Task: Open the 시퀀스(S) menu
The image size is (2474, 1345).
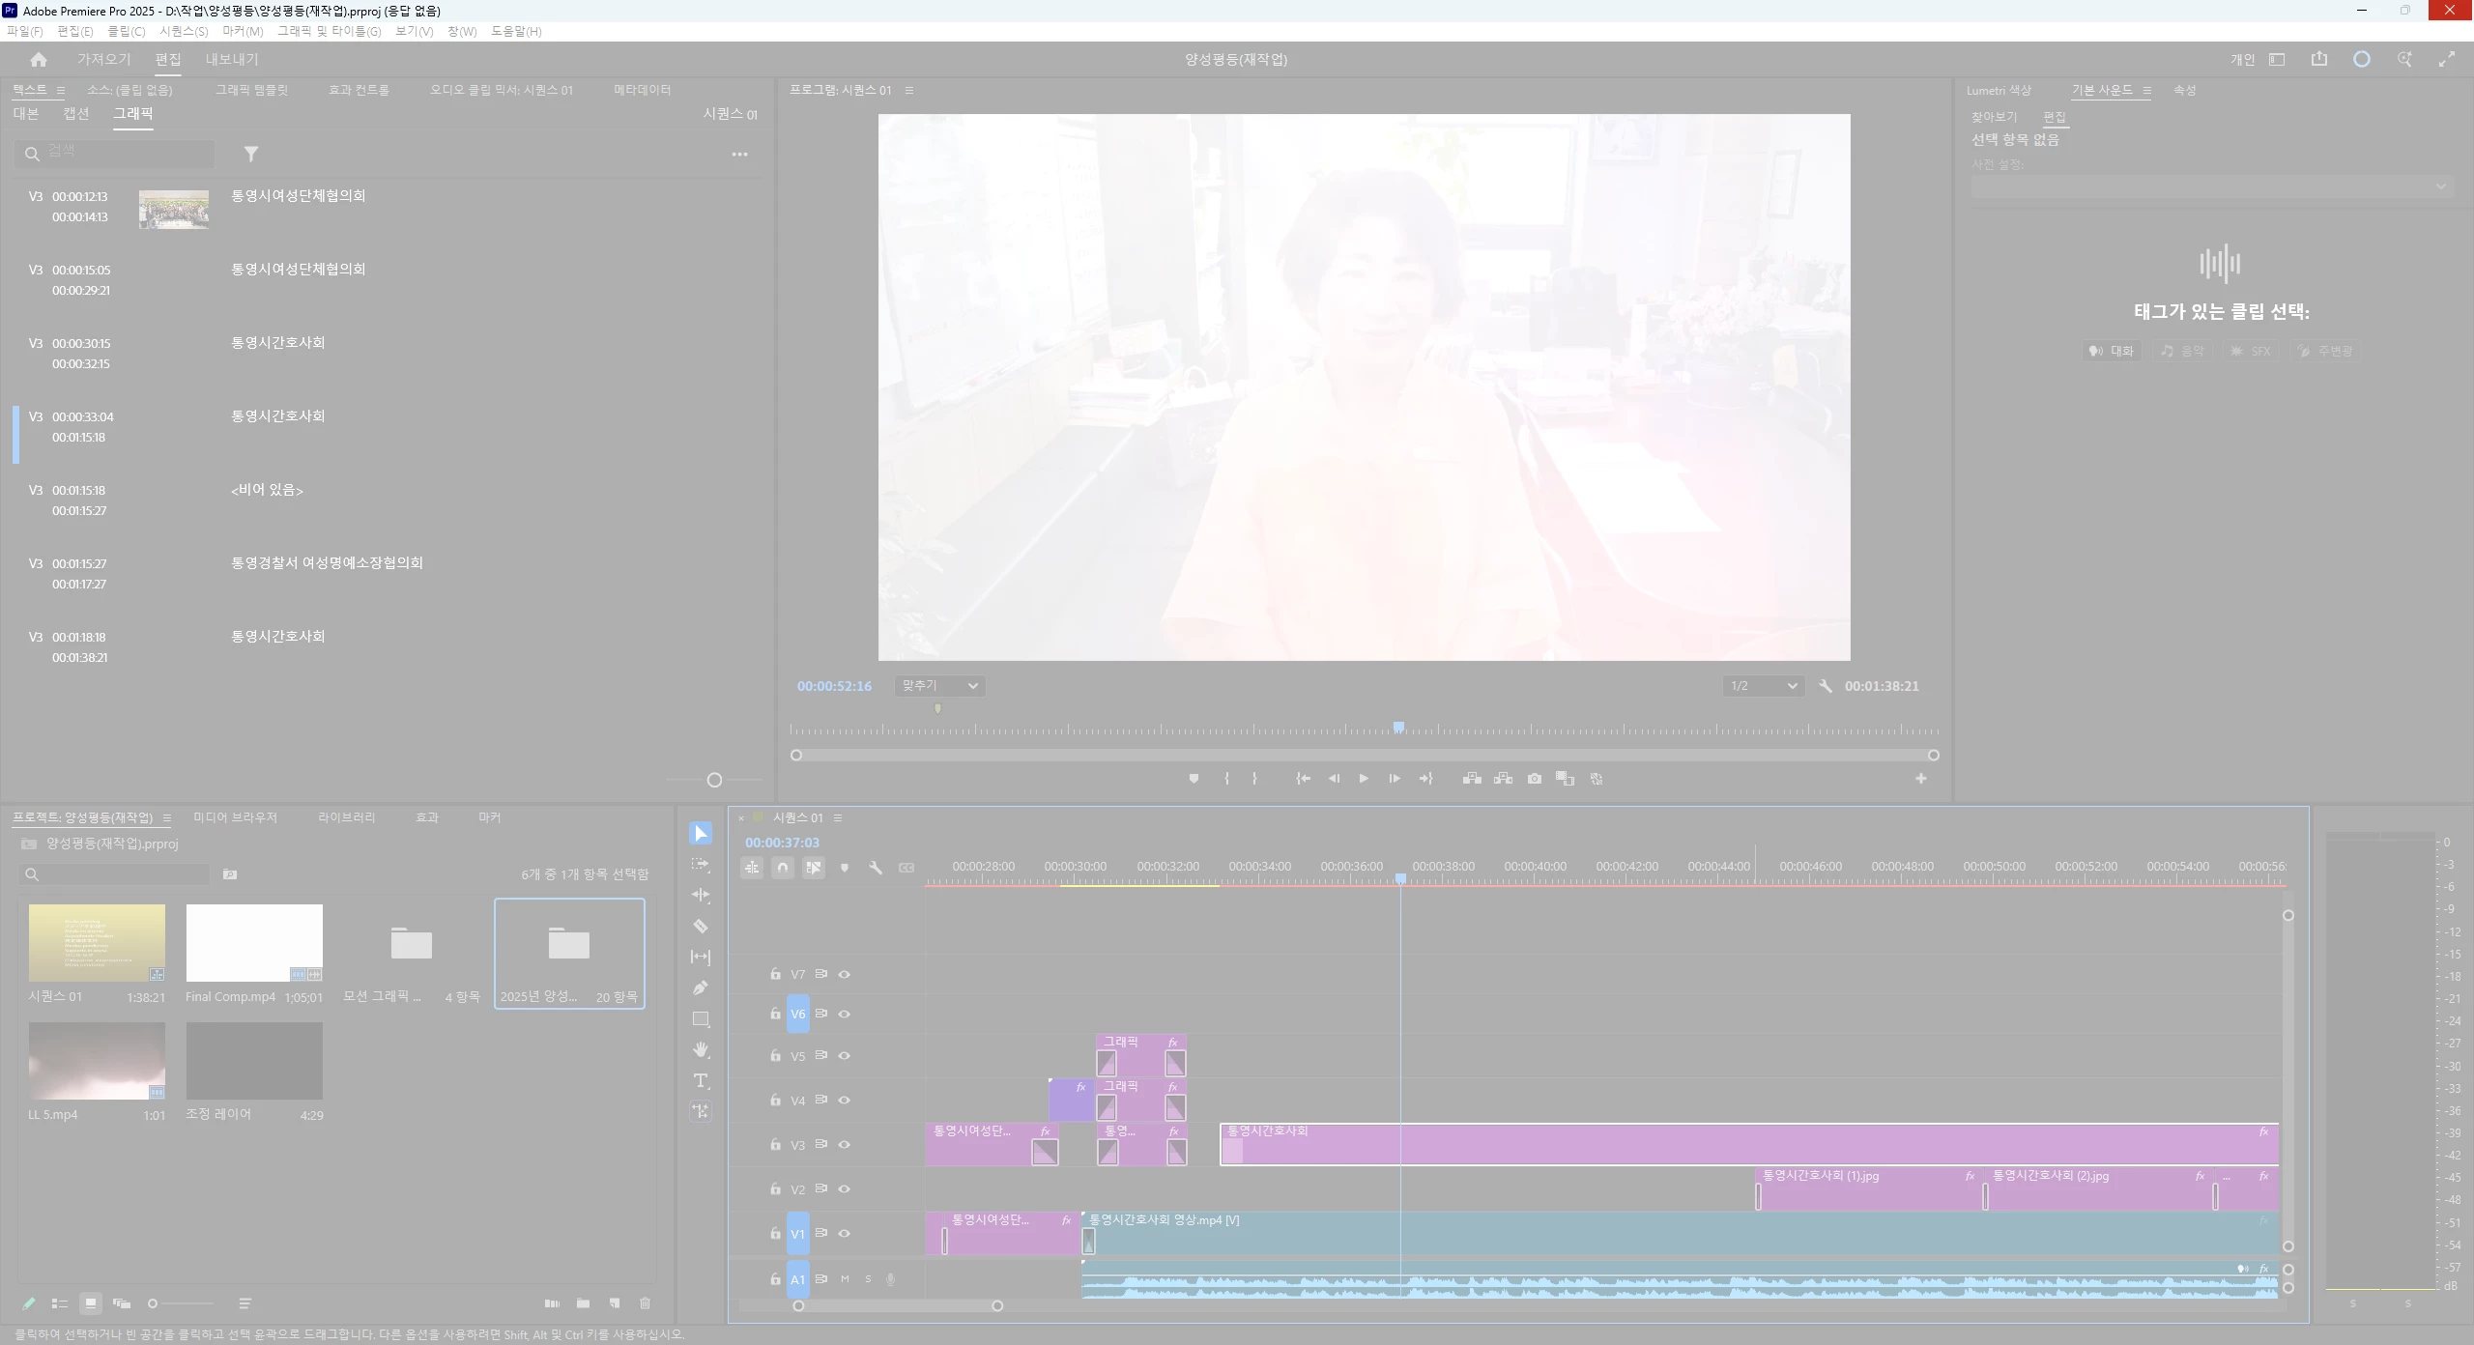Action: (184, 31)
